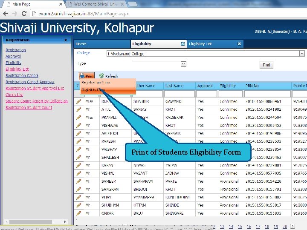The height and width of the screenshot is (230, 307).
Task: Click PRN number 2012015500241982
Action: 263,109
